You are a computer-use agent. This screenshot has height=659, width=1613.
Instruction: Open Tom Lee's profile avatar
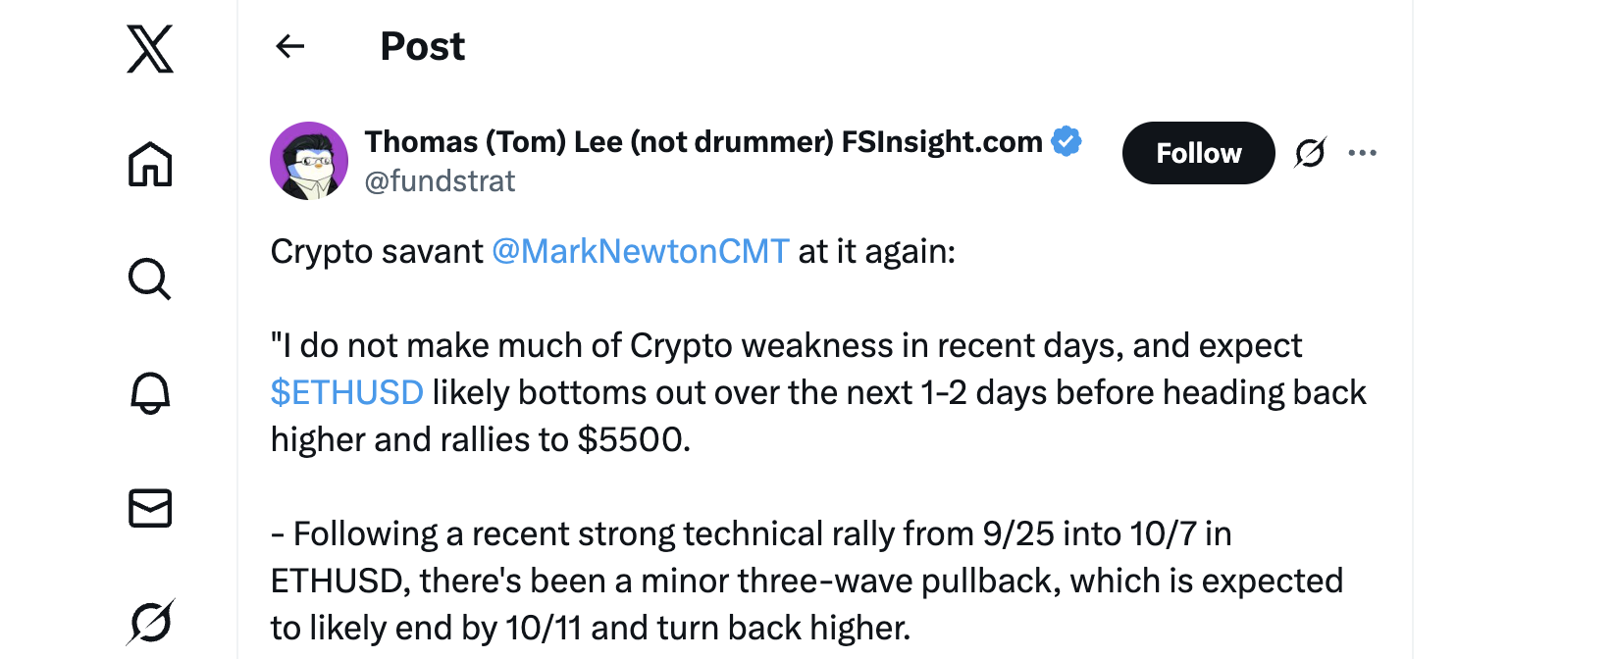309,161
